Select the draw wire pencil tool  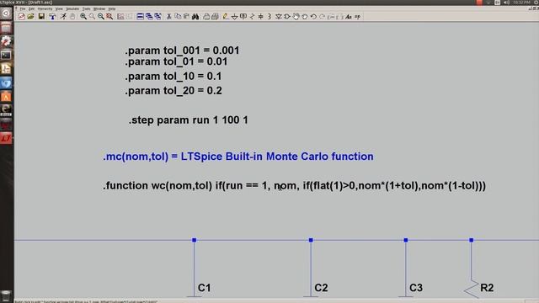pos(225,17)
